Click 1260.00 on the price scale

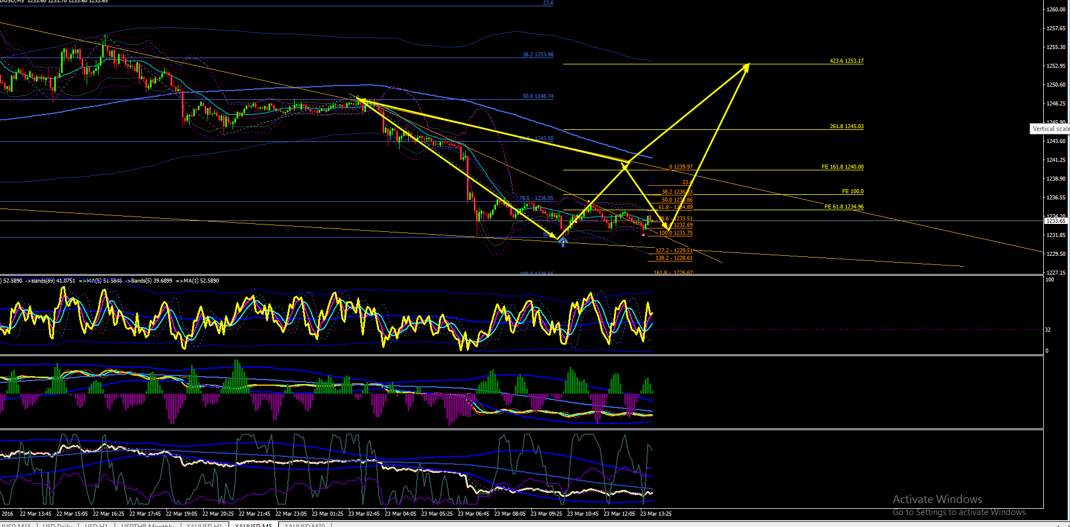[x=1056, y=10]
